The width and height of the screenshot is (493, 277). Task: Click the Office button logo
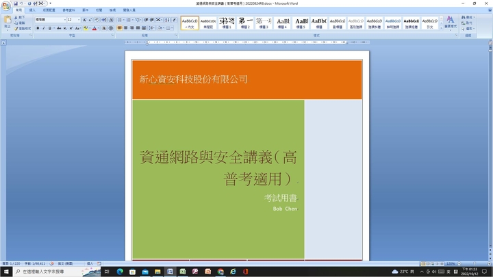(5, 5)
